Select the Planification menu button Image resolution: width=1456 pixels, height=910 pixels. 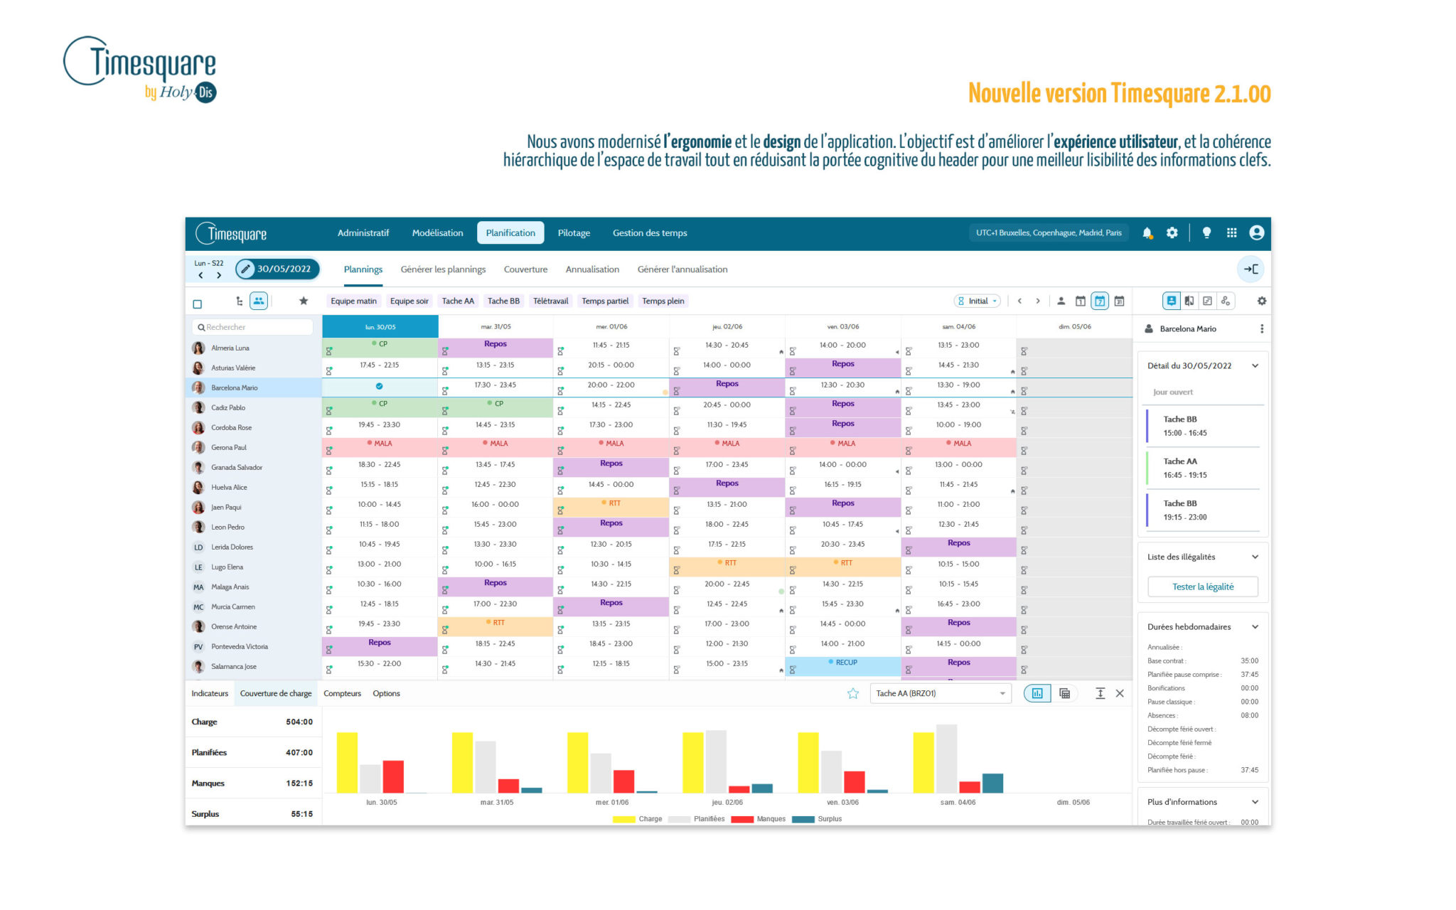tap(510, 232)
